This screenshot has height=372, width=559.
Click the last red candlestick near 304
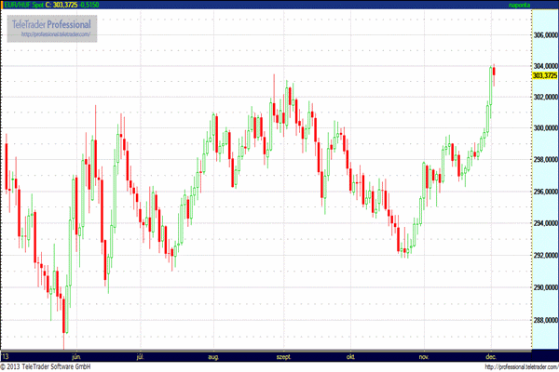[494, 72]
